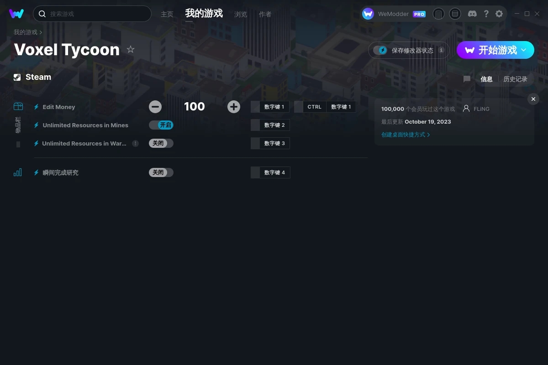Enable 瞬间完成研究 toggle

[161, 172]
